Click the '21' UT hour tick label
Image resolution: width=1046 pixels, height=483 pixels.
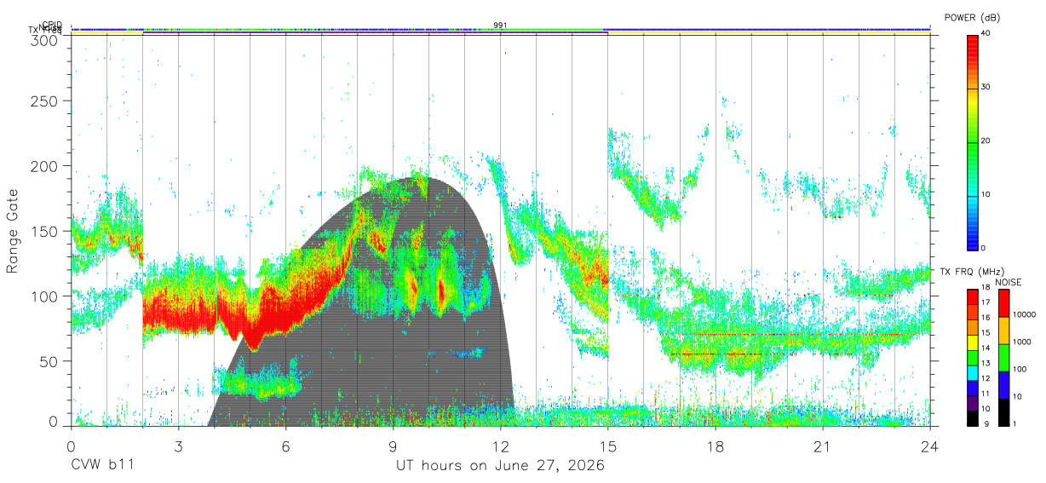(x=823, y=447)
